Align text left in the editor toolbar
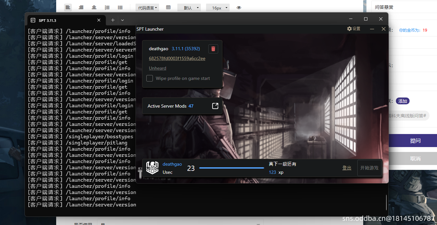This screenshot has height=225, width=437. pyautogui.click(x=68, y=7)
